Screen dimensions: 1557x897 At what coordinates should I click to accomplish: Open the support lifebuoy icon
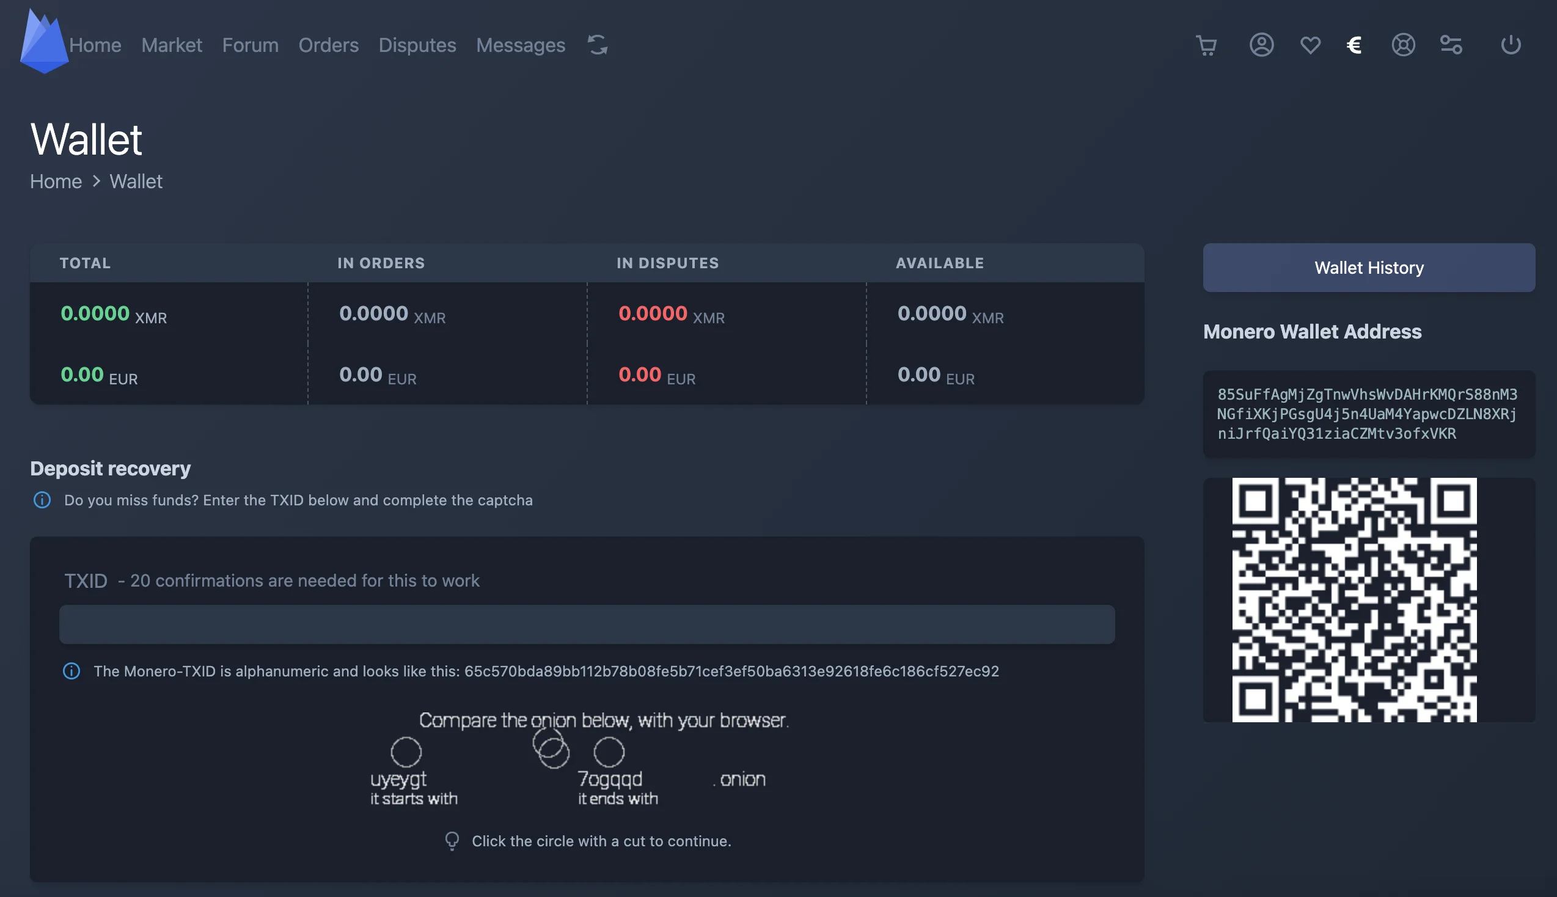pos(1403,45)
